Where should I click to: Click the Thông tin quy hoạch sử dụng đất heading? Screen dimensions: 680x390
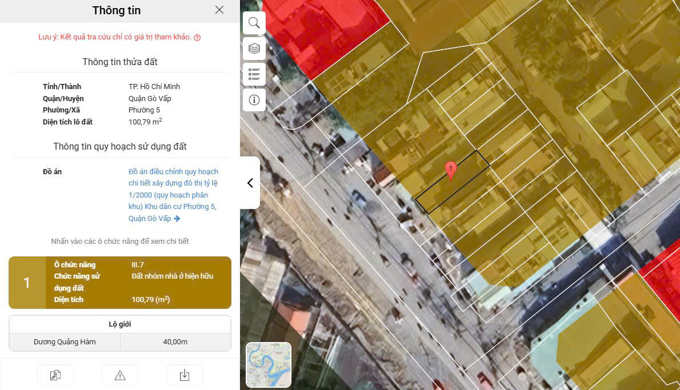point(120,147)
